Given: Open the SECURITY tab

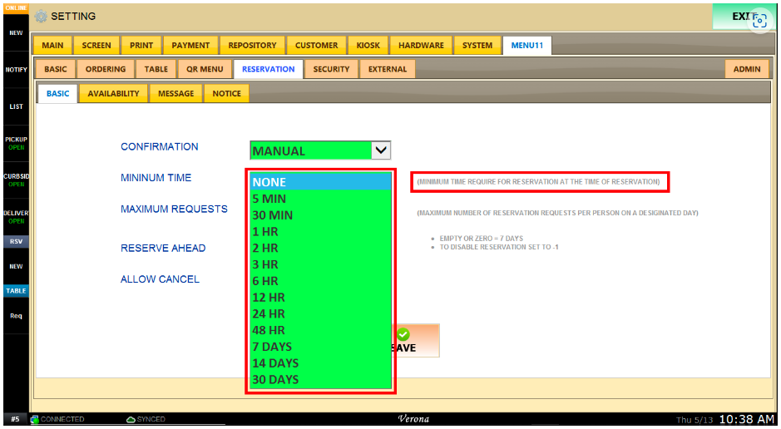Looking at the screenshot, I should pyautogui.click(x=331, y=70).
